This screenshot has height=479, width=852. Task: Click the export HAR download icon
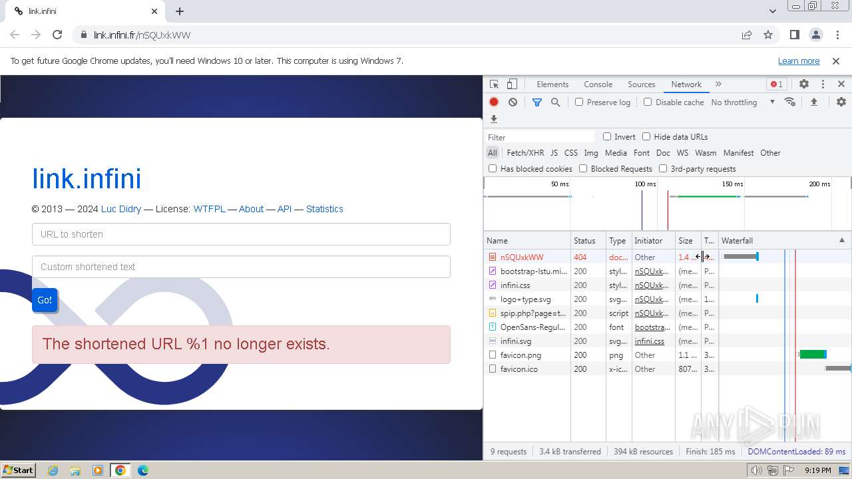click(x=494, y=119)
